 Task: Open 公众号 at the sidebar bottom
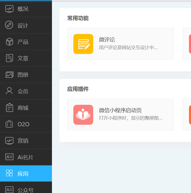[26, 187]
